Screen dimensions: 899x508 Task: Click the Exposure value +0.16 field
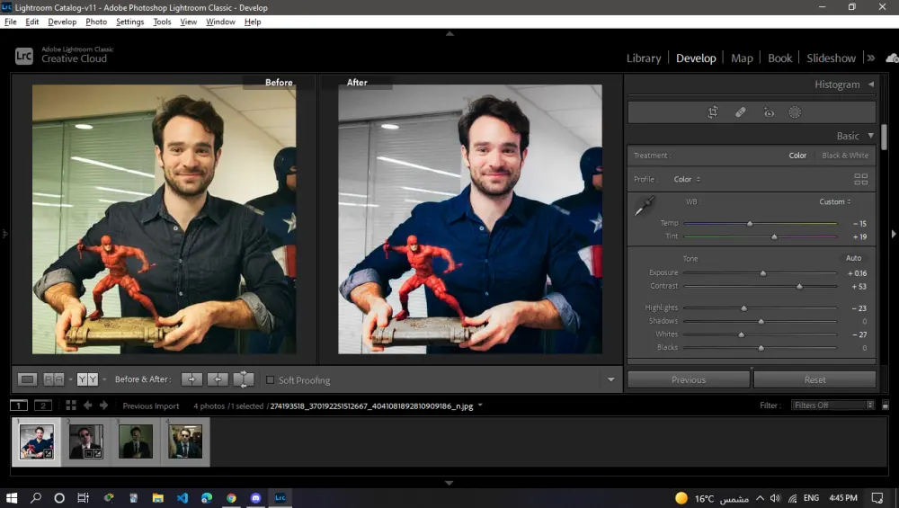coord(857,273)
